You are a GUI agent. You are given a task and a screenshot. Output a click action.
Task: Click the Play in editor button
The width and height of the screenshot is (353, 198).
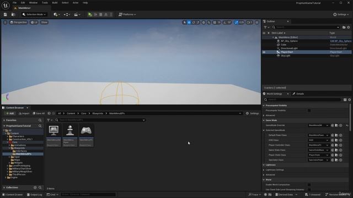(90, 15)
